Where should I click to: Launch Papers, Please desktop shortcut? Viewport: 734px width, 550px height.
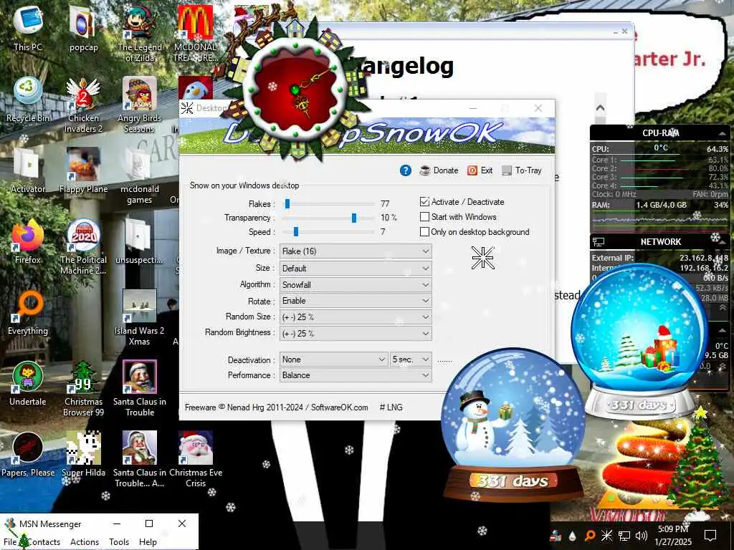(28, 455)
